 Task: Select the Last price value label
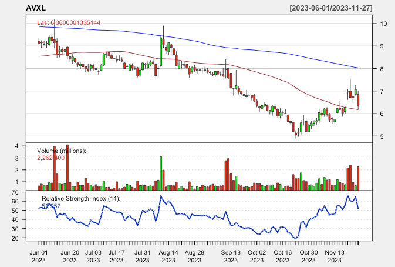tap(69, 22)
